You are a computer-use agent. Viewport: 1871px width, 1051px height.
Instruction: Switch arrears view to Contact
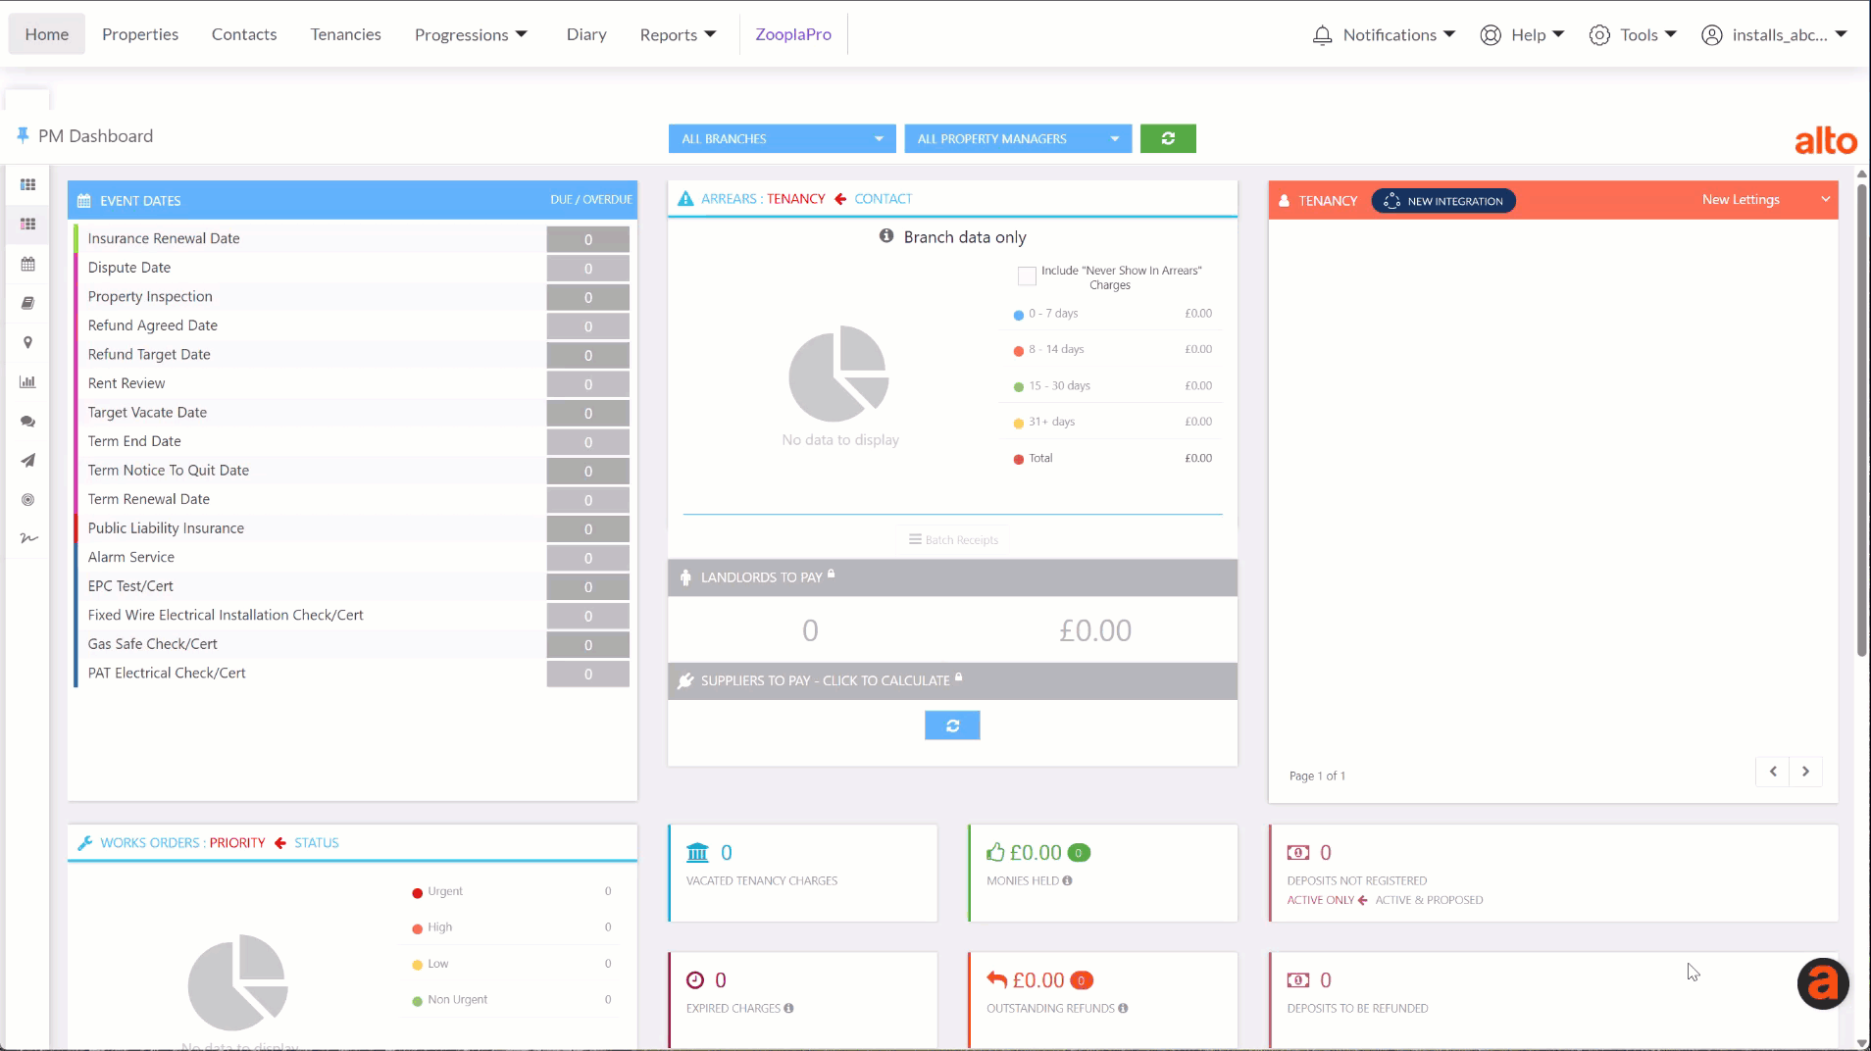(883, 198)
